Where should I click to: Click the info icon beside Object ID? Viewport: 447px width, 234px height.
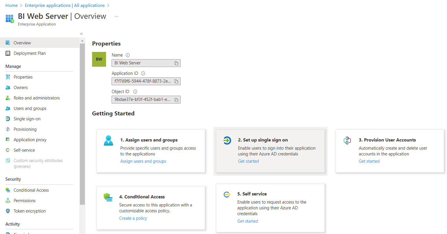pyautogui.click(x=135, y=92)
